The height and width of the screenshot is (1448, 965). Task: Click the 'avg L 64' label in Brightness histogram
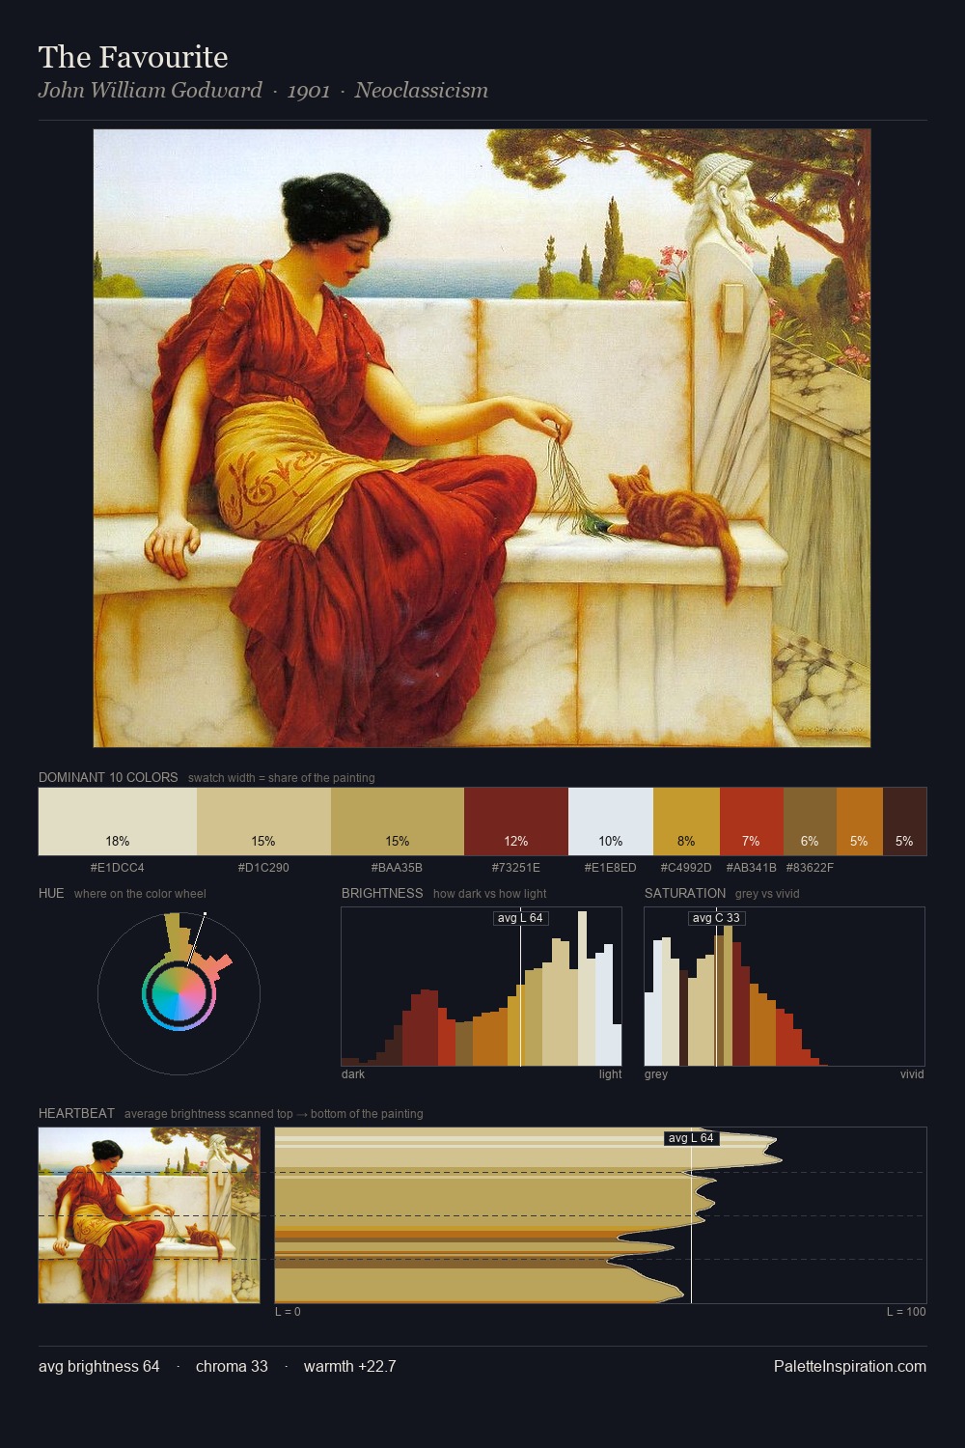(x=520, y=918)
